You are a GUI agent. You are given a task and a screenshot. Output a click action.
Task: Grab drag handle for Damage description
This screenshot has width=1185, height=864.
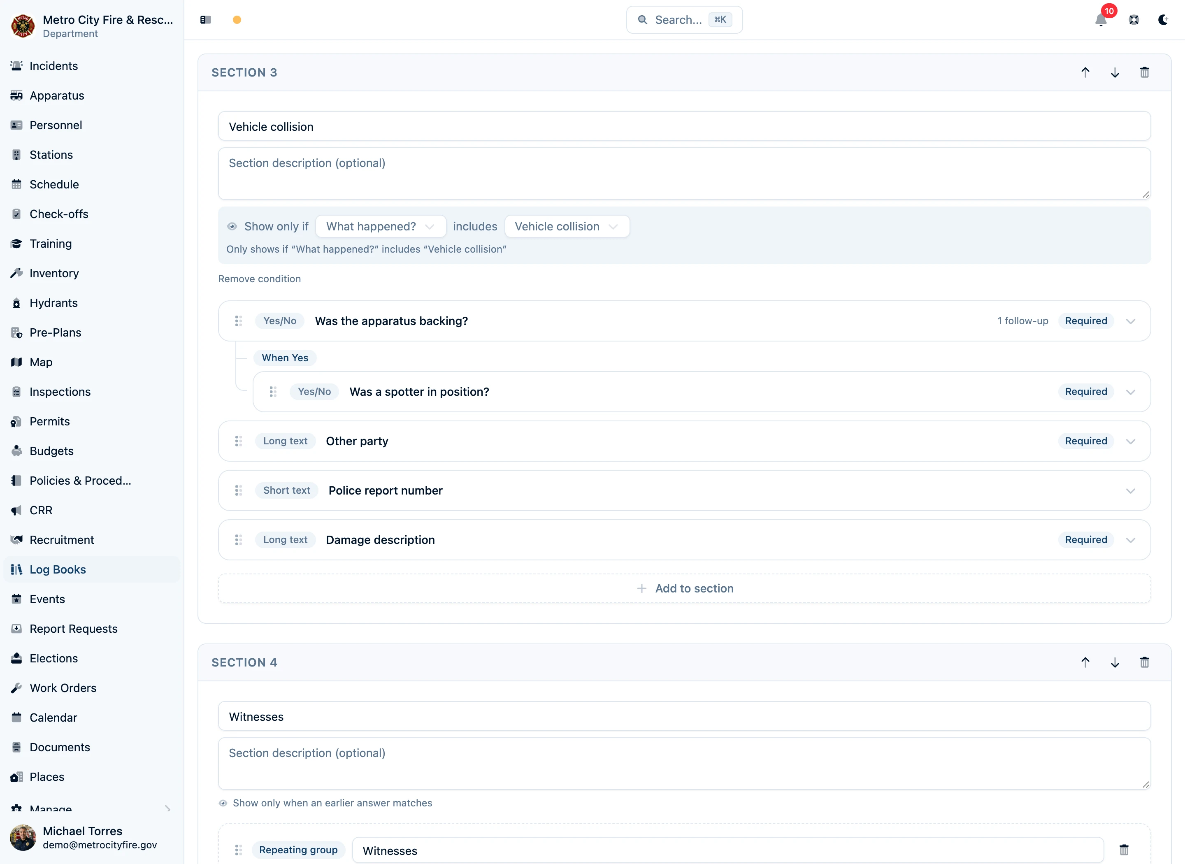pos(239,539)
